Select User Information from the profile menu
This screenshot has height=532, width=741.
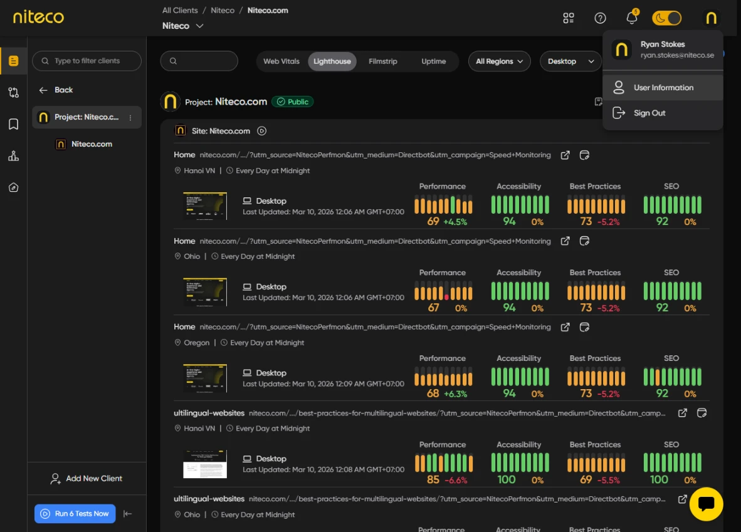click(663, 88)
